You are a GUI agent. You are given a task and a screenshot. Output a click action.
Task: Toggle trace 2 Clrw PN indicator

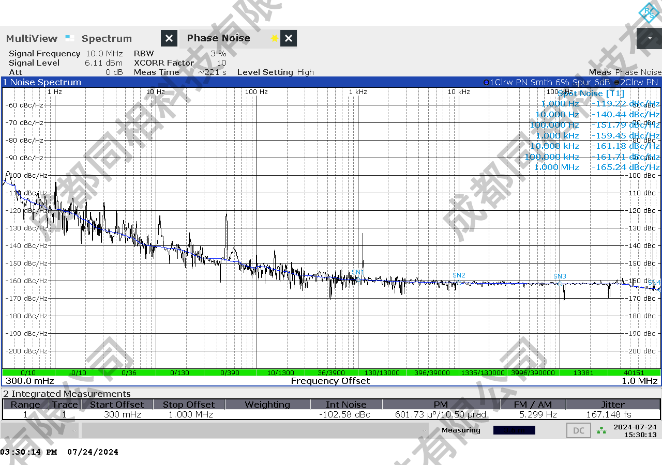(617, 83)
